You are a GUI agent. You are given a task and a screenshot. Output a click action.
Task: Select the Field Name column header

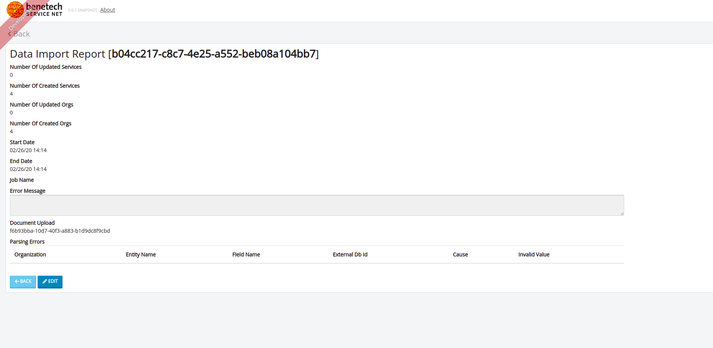tap(246, 255)
